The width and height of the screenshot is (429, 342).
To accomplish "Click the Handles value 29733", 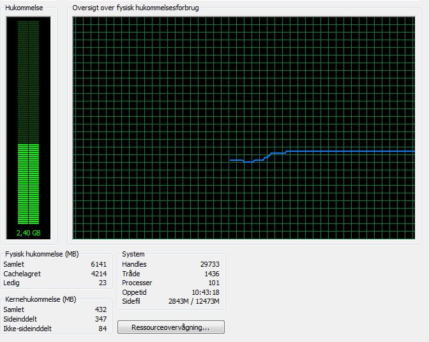I will click(210, 264).
